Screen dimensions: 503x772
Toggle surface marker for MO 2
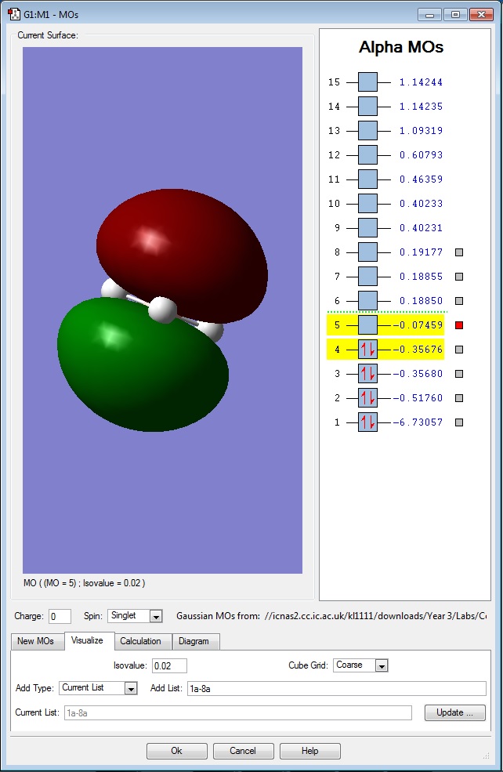click(459, 398)
